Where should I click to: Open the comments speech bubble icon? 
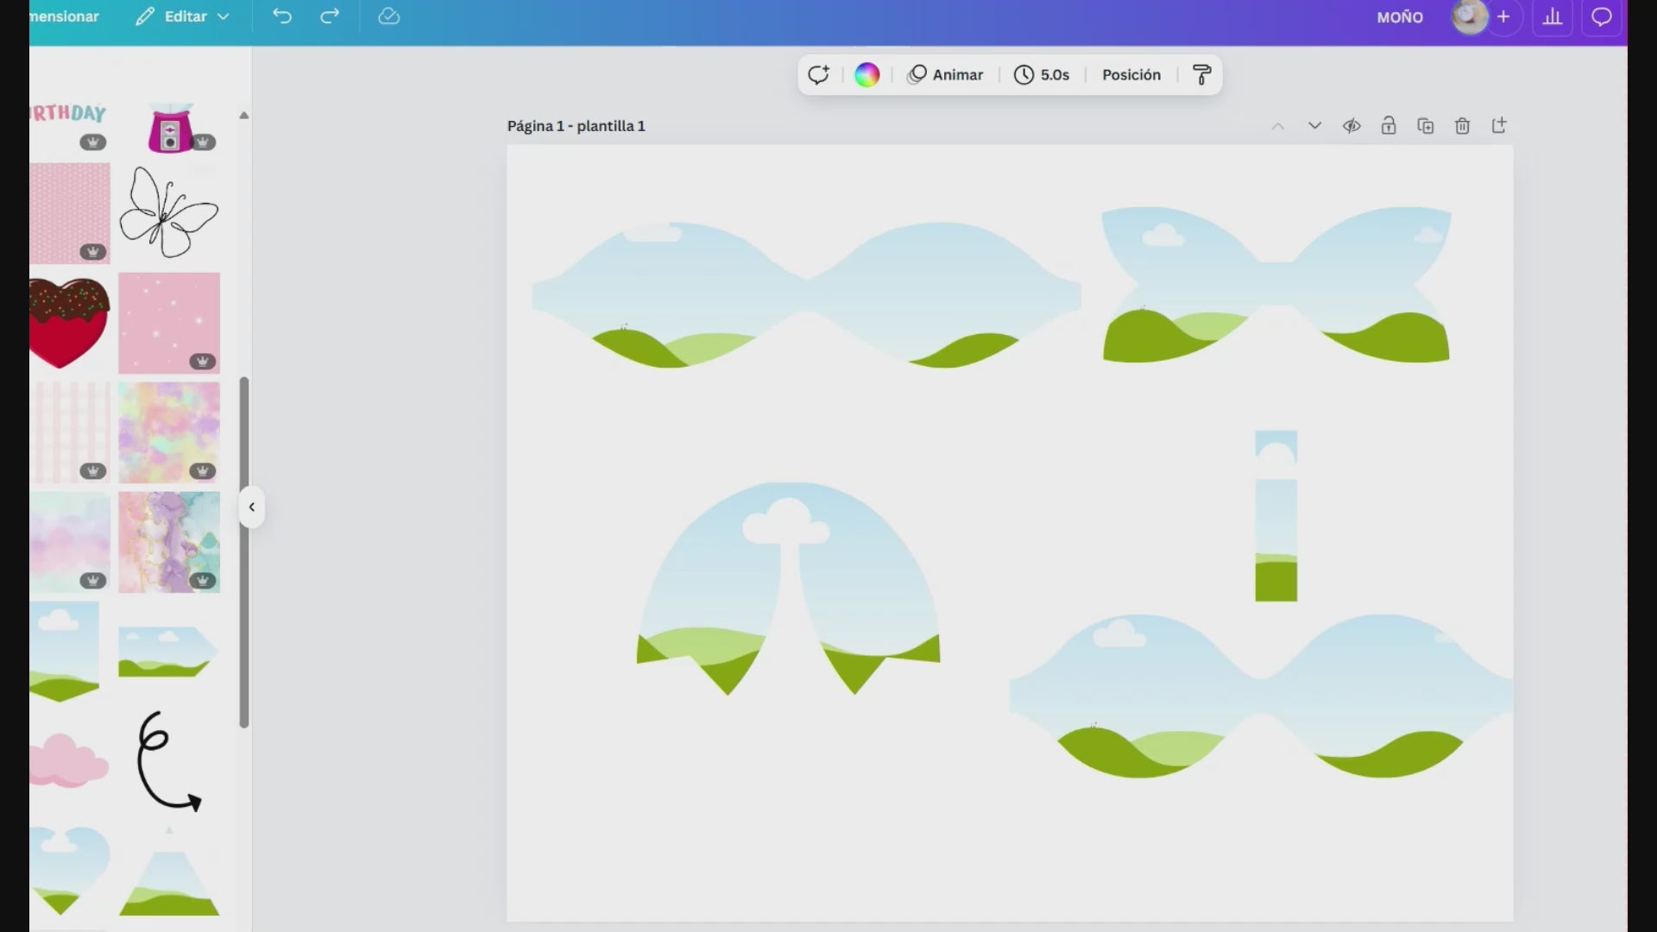[1601, 16]
